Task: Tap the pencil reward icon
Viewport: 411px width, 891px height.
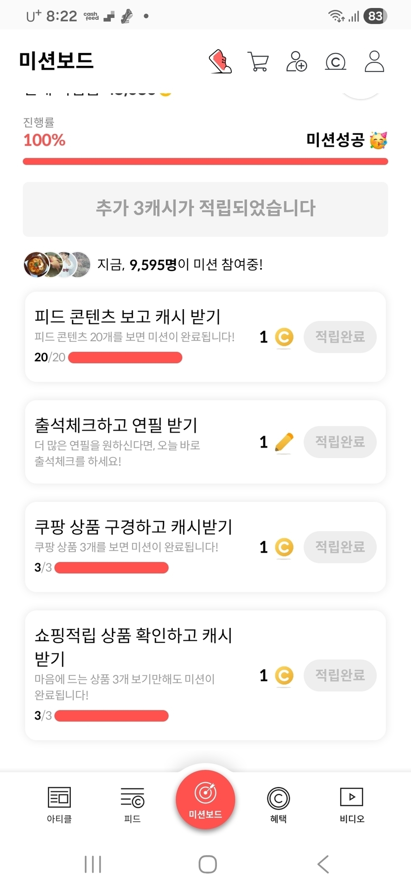Action: coord(284,442)
